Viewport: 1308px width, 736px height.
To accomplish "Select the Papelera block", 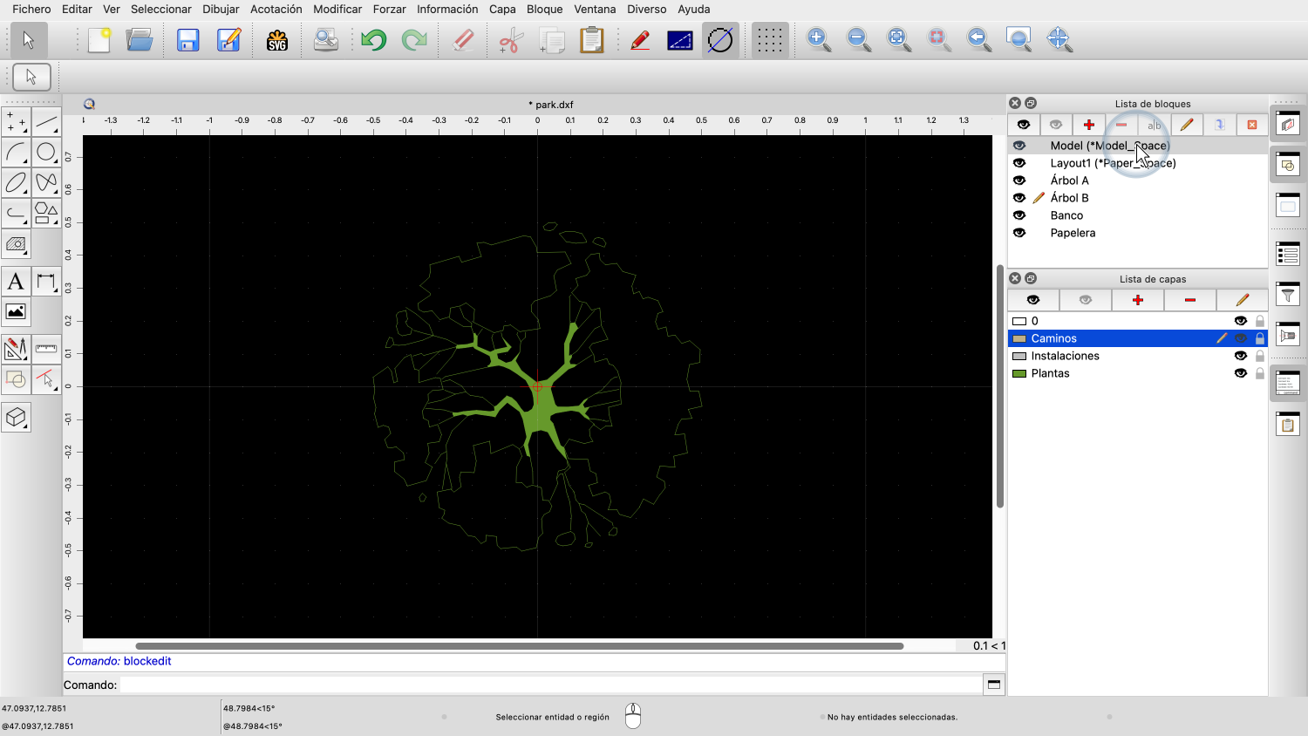I will (1073, 233).
